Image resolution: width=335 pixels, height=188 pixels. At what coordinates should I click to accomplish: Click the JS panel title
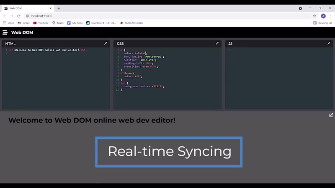tap(230, 43)
